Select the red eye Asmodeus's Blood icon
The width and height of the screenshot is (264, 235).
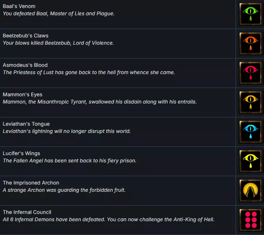point(251,73)
